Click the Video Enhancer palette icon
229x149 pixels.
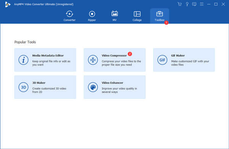93,87
